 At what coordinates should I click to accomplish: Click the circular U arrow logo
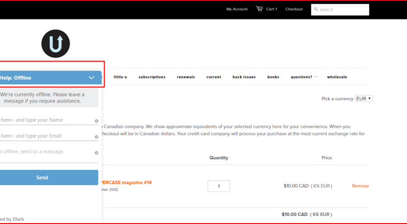click(x=56, y=44)
